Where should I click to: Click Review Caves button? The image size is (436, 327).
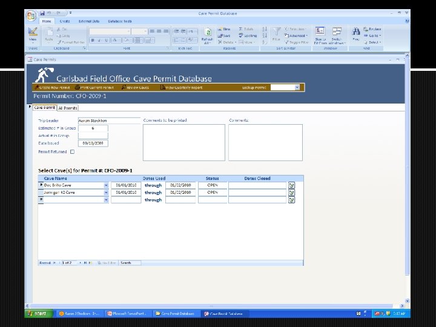[135, 87]
